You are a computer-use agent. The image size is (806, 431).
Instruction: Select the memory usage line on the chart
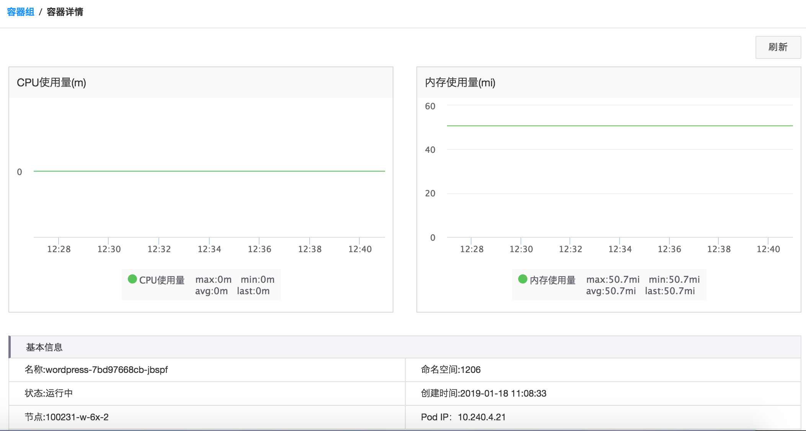[x=612, y=125]
